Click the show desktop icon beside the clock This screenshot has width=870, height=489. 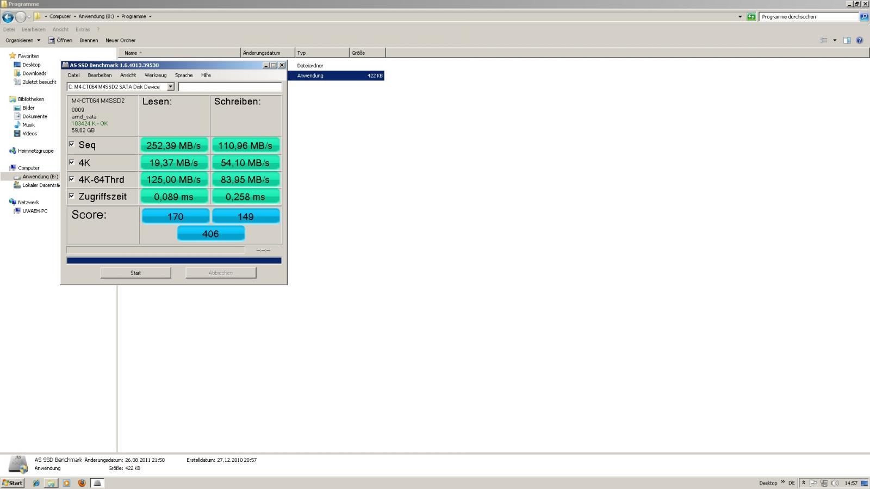[x=865, y=483]
